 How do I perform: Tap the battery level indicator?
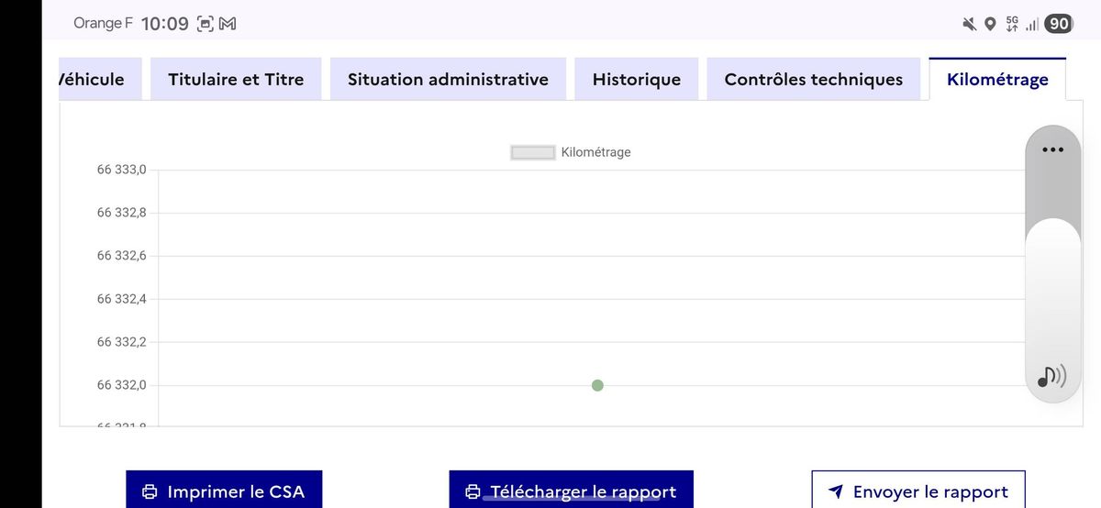(x=1060, y=24)
